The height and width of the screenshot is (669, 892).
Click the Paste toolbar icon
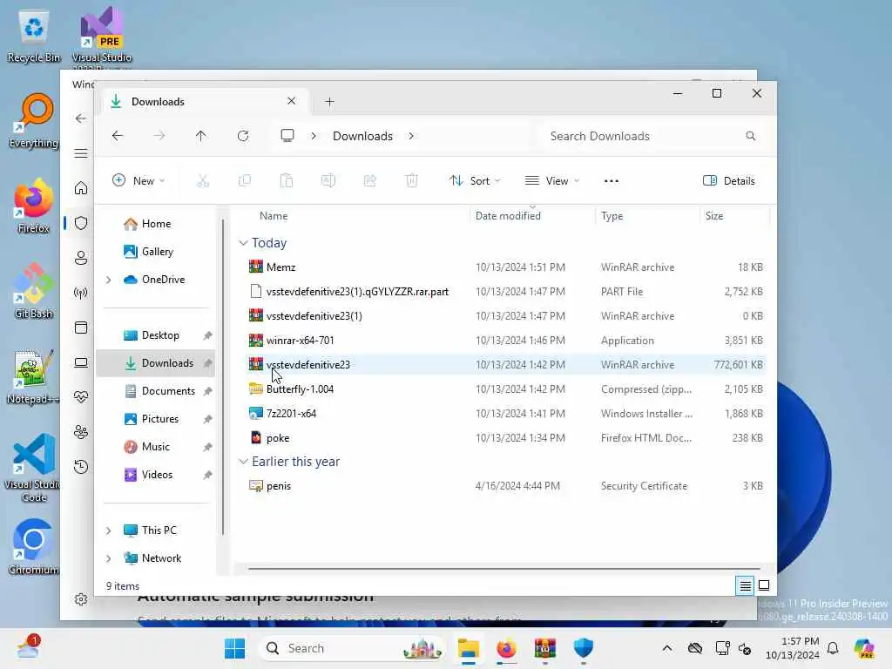coord(286,181)
